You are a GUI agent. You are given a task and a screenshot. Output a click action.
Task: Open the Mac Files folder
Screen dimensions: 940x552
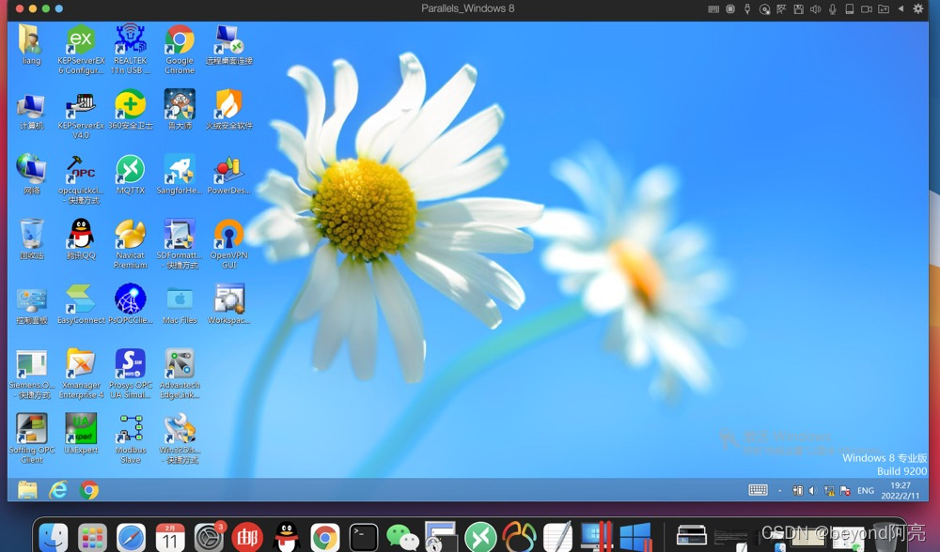click(180, 305)
